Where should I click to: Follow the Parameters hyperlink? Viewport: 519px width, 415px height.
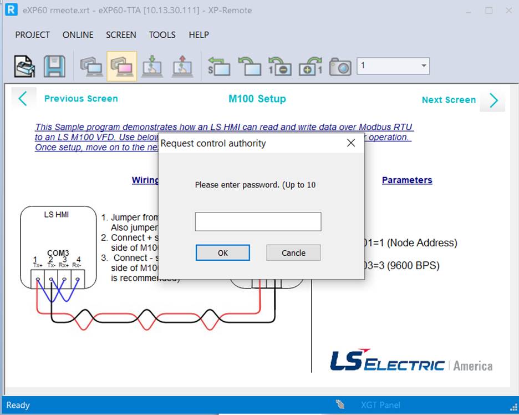[407, 180]
